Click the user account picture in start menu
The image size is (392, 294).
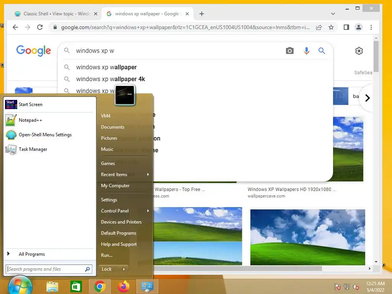tap(125, 95)
